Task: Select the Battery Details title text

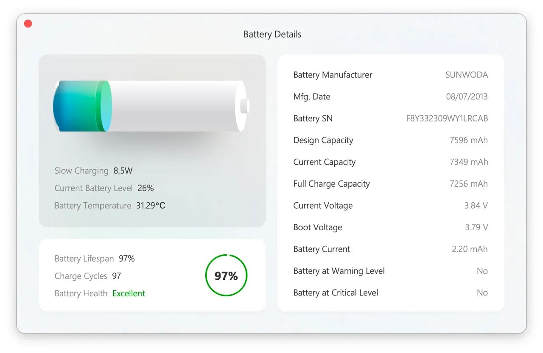Action: click(272, 34)
